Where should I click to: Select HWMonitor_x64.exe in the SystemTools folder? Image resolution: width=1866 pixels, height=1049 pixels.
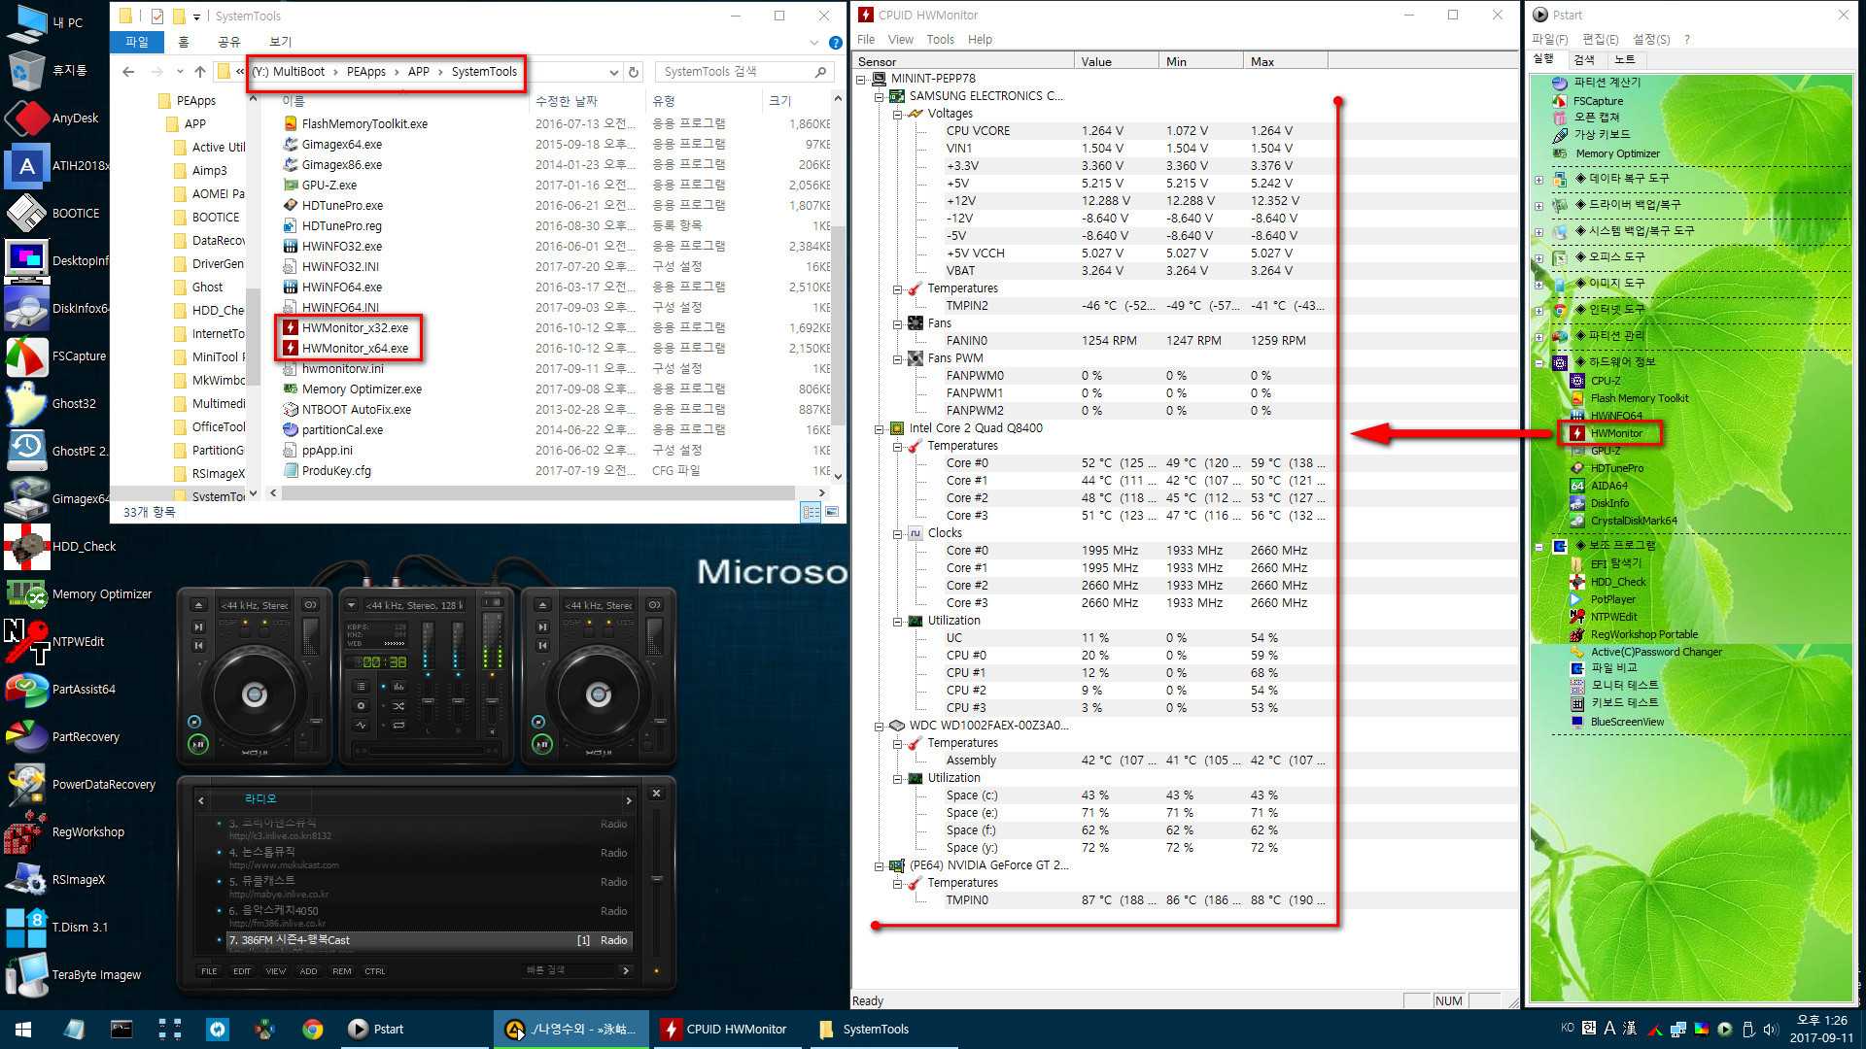355,348
